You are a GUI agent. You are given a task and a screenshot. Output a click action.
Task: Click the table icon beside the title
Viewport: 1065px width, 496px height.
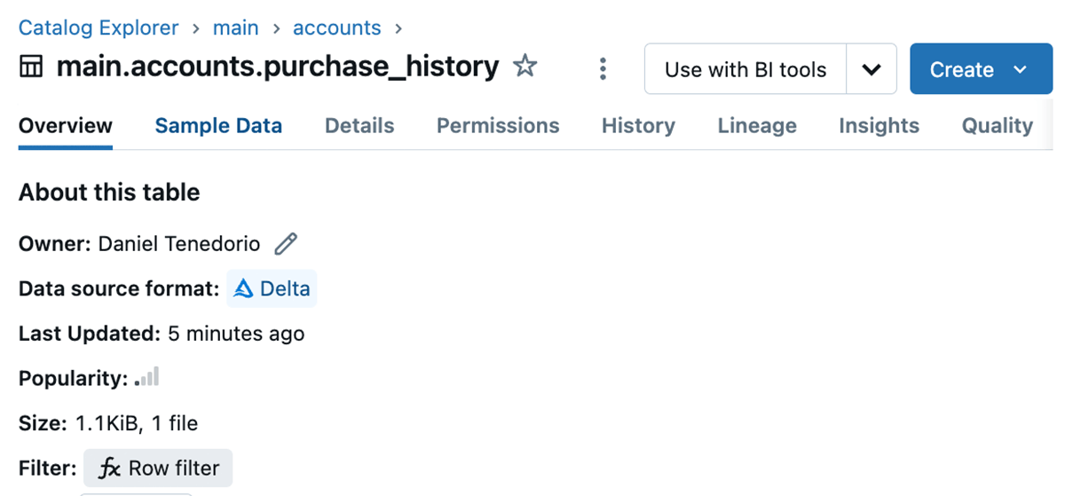(x=31, y=67)
